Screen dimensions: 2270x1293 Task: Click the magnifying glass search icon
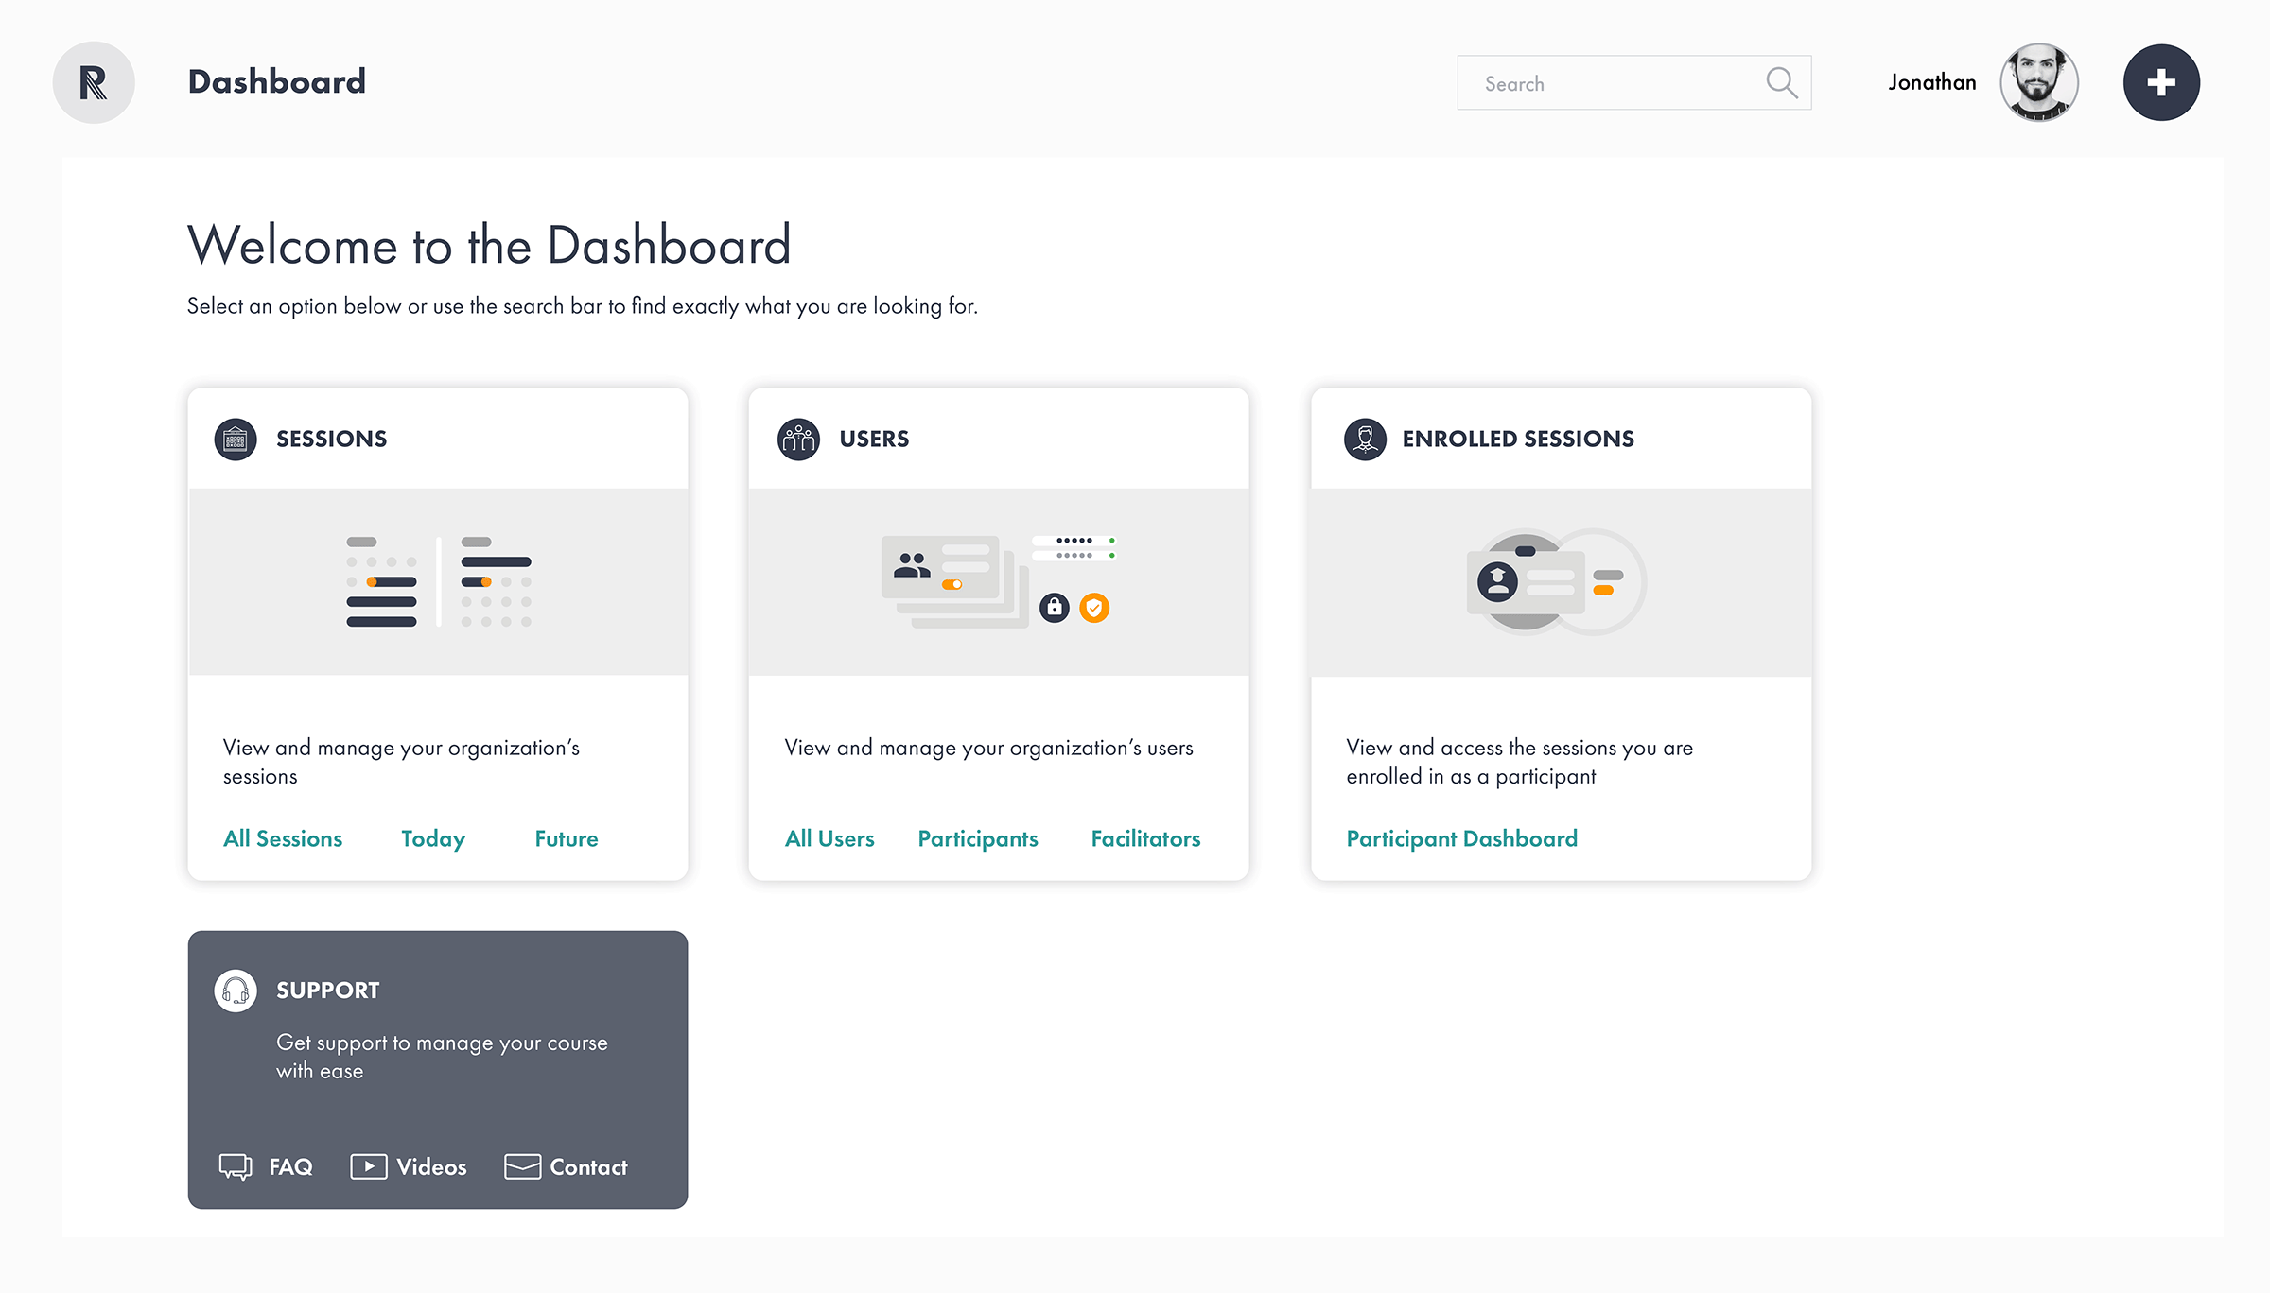(1782, 83)
